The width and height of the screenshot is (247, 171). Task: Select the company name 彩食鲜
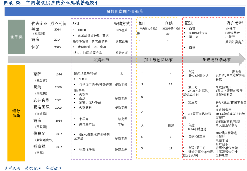coord(39,146)
